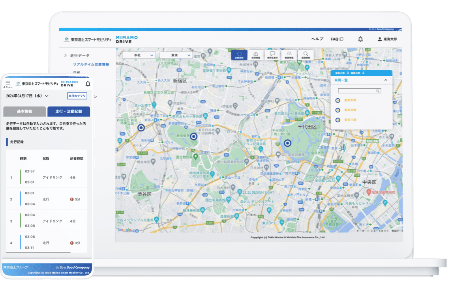
Task: Open the 本社 dropdown on map
Action: tap(139, 55)
